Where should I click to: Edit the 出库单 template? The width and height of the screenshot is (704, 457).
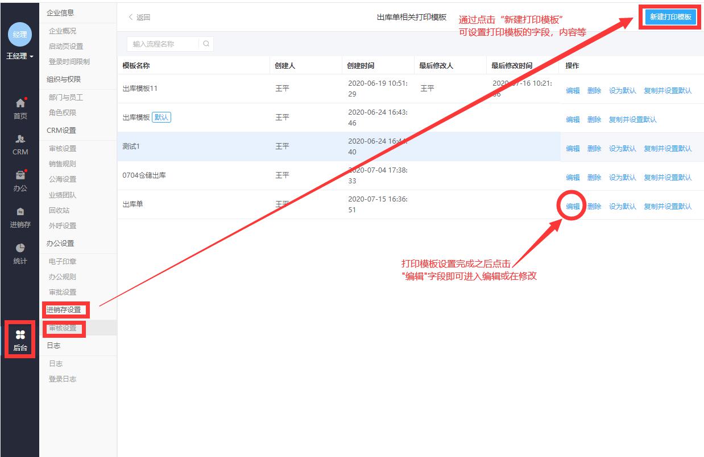click(573, 207)
